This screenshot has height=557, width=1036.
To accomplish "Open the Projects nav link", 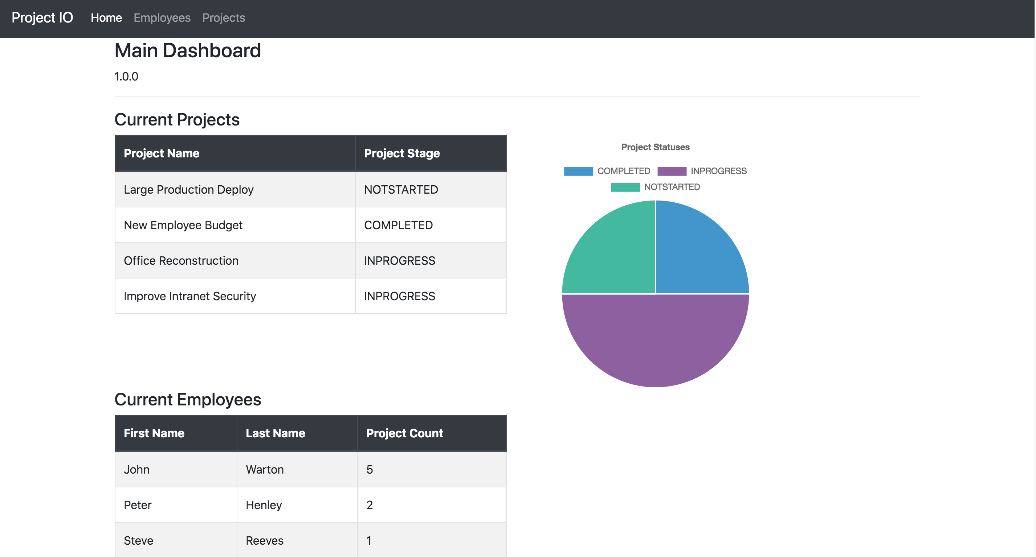I will point(223,18).
